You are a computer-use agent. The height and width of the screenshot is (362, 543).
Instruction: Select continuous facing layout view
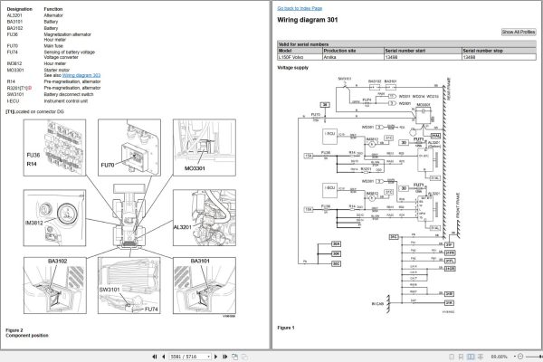click(481, 357)
